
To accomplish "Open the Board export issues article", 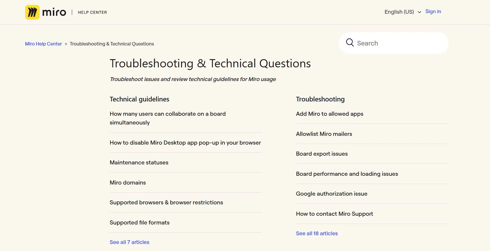I will [x=322, y=154].
